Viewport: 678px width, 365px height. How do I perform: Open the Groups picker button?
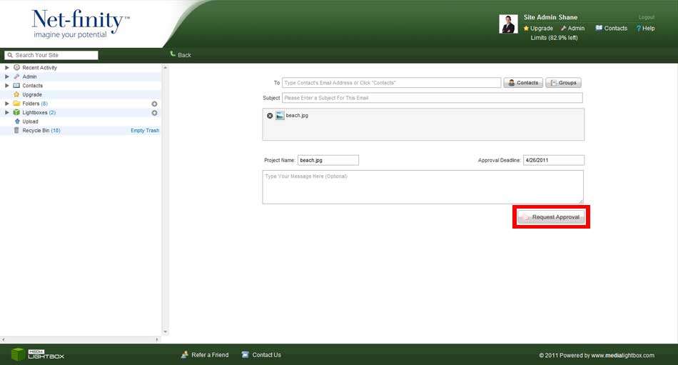coord(563,83)
